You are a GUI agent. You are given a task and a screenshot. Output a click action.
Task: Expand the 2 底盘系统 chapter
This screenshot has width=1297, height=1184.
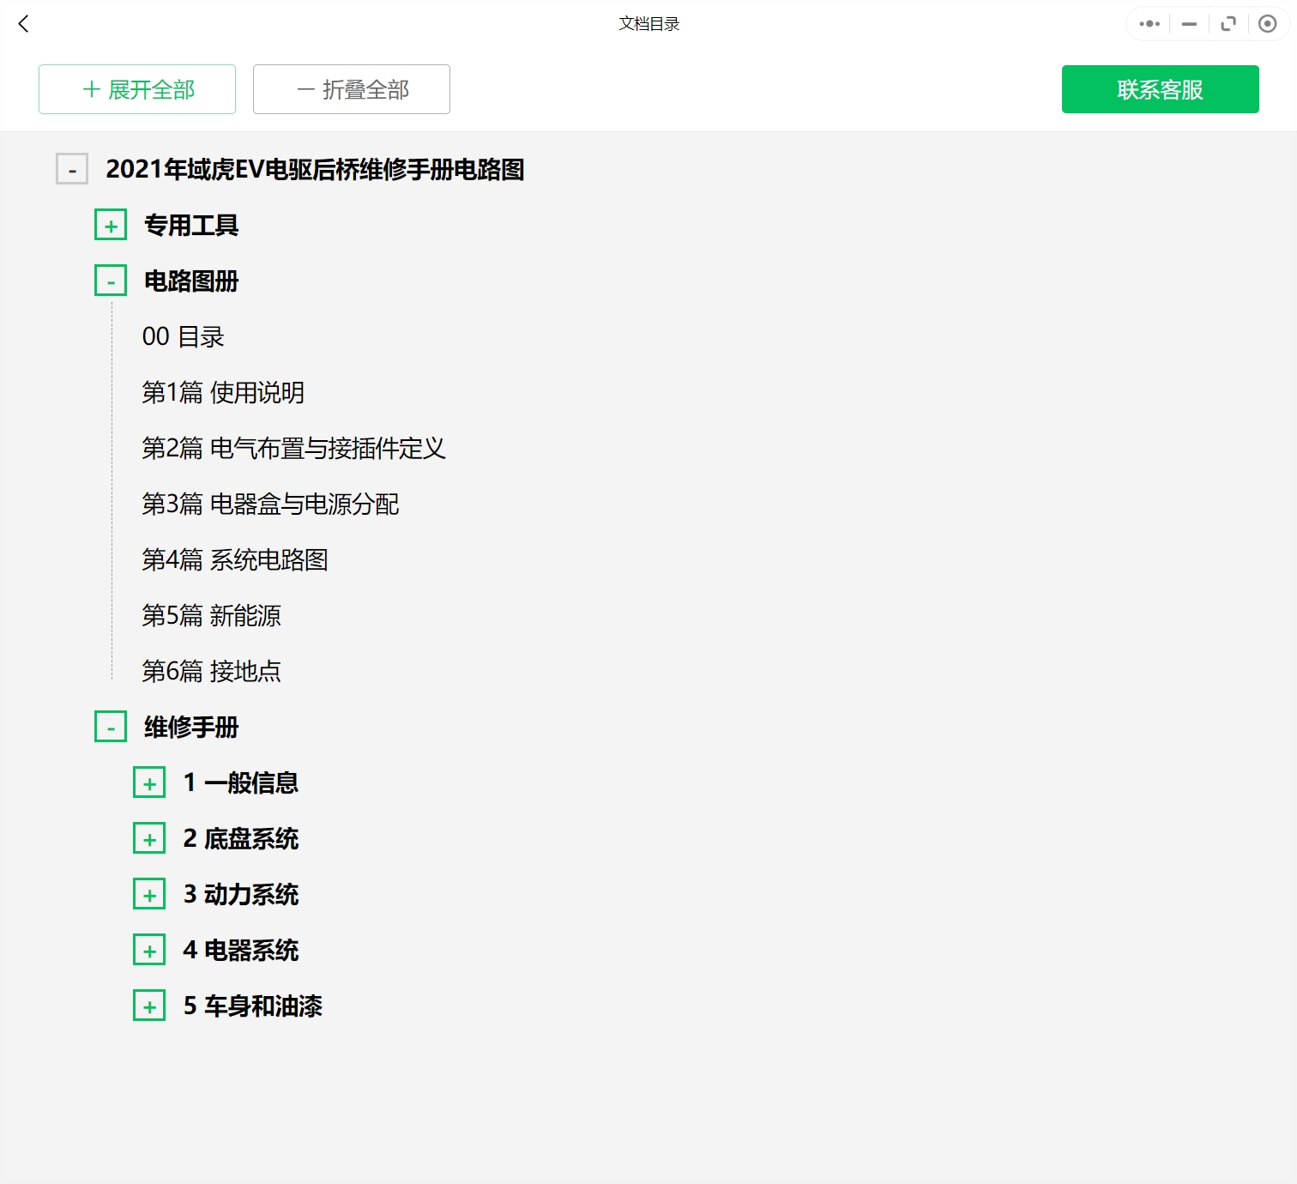[149, 839]
